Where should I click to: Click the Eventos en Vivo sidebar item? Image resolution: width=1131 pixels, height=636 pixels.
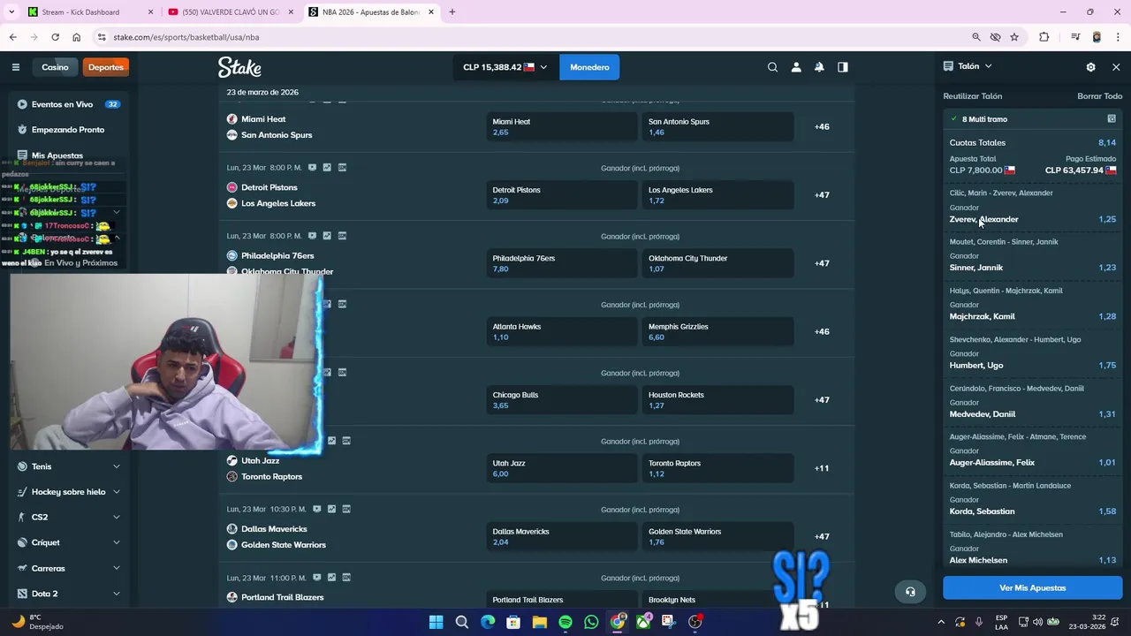point(69,104)
